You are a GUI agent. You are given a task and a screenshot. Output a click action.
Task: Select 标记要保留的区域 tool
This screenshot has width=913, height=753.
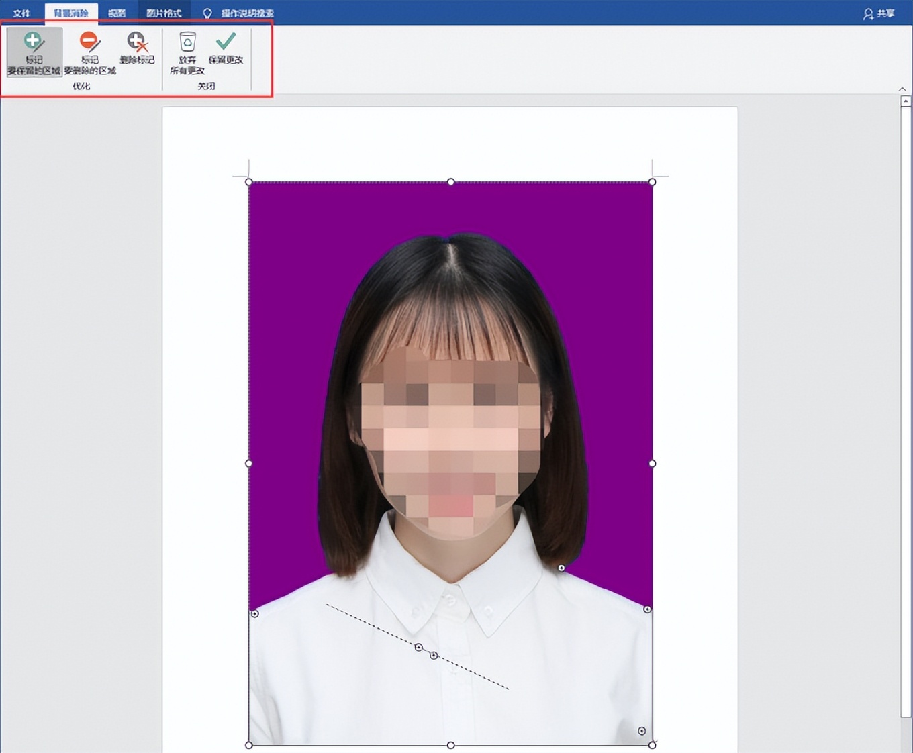[34, 52]
